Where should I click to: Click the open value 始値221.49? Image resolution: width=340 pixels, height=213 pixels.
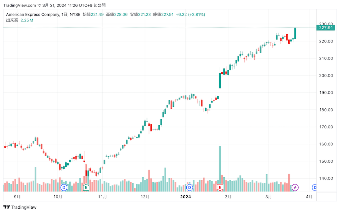pyautogui.click(x=93, y=15)
